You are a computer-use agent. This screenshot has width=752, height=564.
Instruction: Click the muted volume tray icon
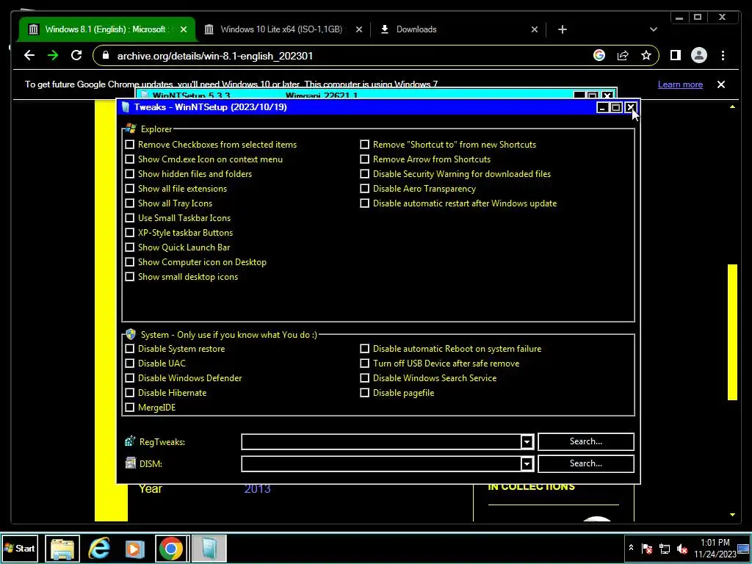tap(681, 548)
